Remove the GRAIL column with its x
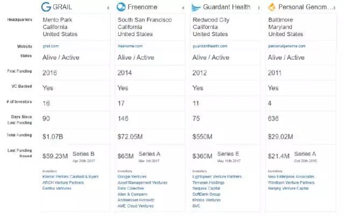 click(108, 9)
